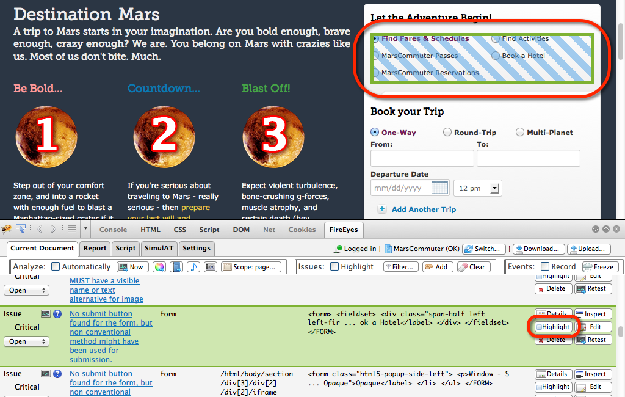Open the SimulAT tab
Image resolution: width=625 pixels, height=397 pixels.
[159, 248]
